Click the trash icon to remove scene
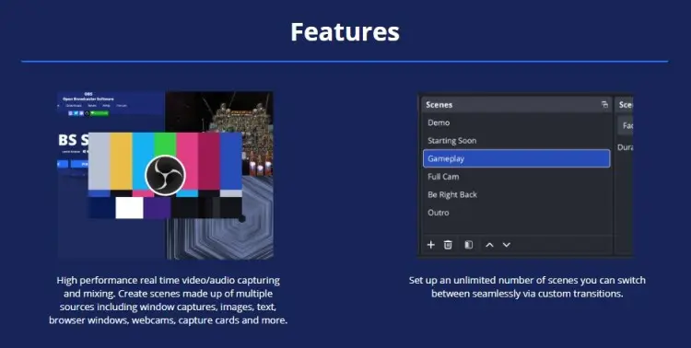This screenshot has width=691, height=348. coord(448,245)
